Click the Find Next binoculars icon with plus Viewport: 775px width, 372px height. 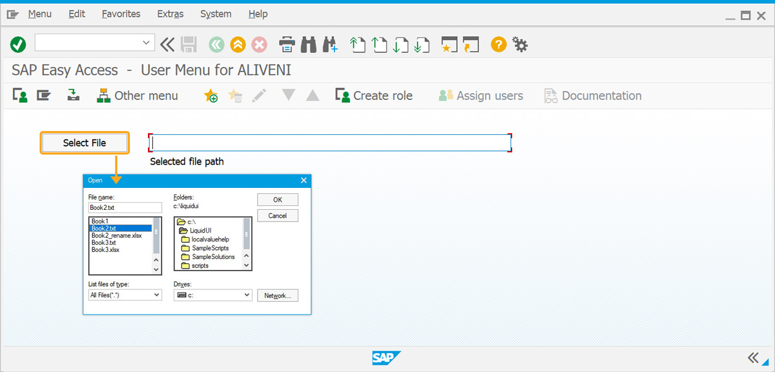330,44
